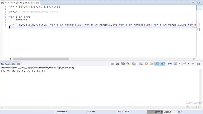Viewport: 203px width, 114px height.
Task: Toggle the Scroll Lock icon in Console
Action: click(147, 64)
